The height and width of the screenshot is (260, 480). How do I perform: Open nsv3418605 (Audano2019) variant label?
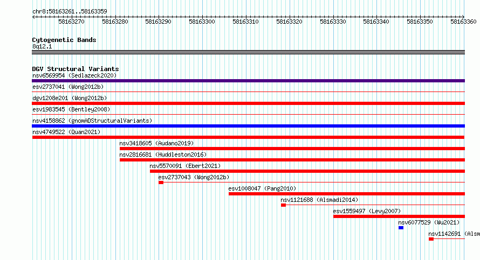pyautogui.click(x=156, y=143)
